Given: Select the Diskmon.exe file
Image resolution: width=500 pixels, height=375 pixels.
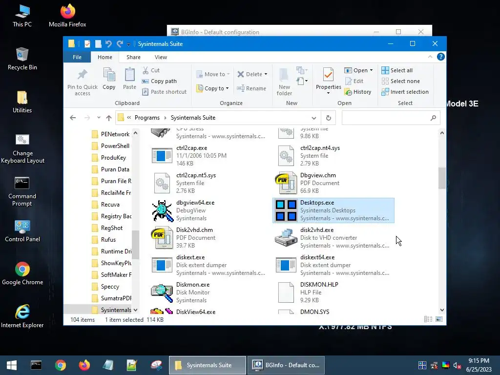Looking at the screenshot, I should [209, 292].
